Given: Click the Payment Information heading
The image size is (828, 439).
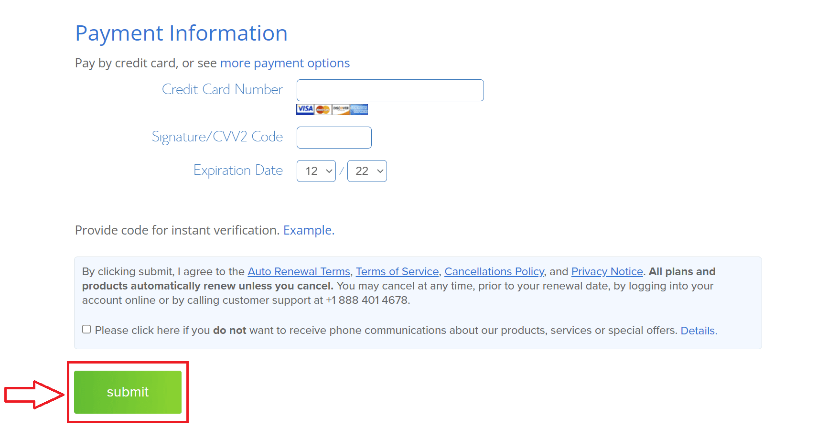Looking at the screenshot, I should tap(182, 33).
